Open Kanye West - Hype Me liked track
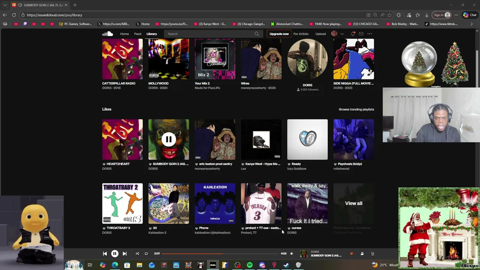480x270 pixels. click(x=261, y=139)
